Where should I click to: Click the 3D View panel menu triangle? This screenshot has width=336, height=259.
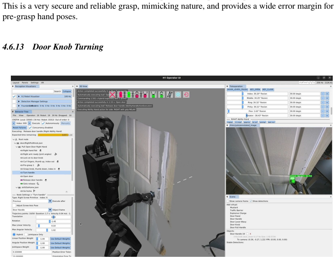pos(77,86)
